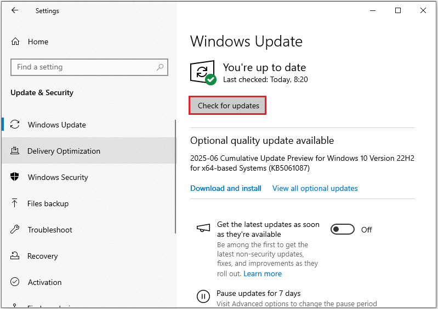
Task: Click the KB5061087 update description
Action: tap(302, 163)
